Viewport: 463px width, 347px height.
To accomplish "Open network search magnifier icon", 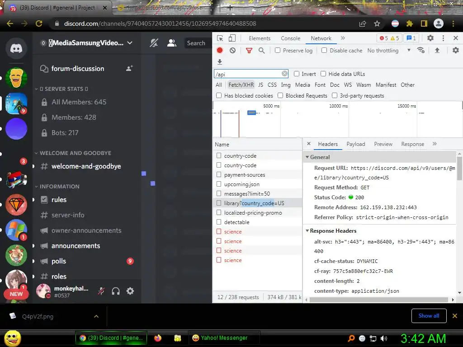I will pyautogui.click(x=262, y=51).
